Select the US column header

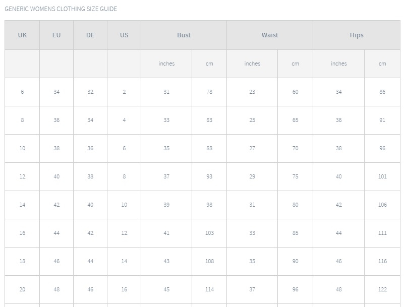(x=124, y=35)
